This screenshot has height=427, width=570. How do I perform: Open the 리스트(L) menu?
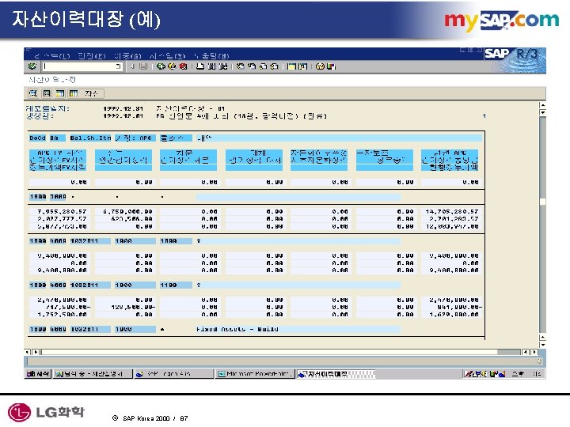(x=52, y=56)
